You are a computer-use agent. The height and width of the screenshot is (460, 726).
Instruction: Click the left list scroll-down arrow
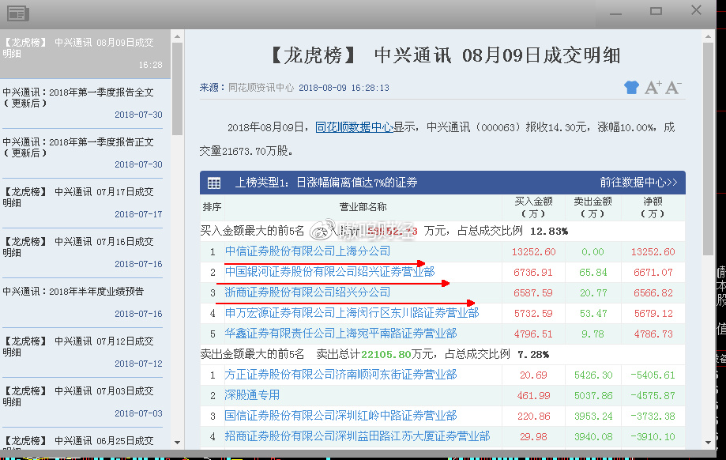177,443
